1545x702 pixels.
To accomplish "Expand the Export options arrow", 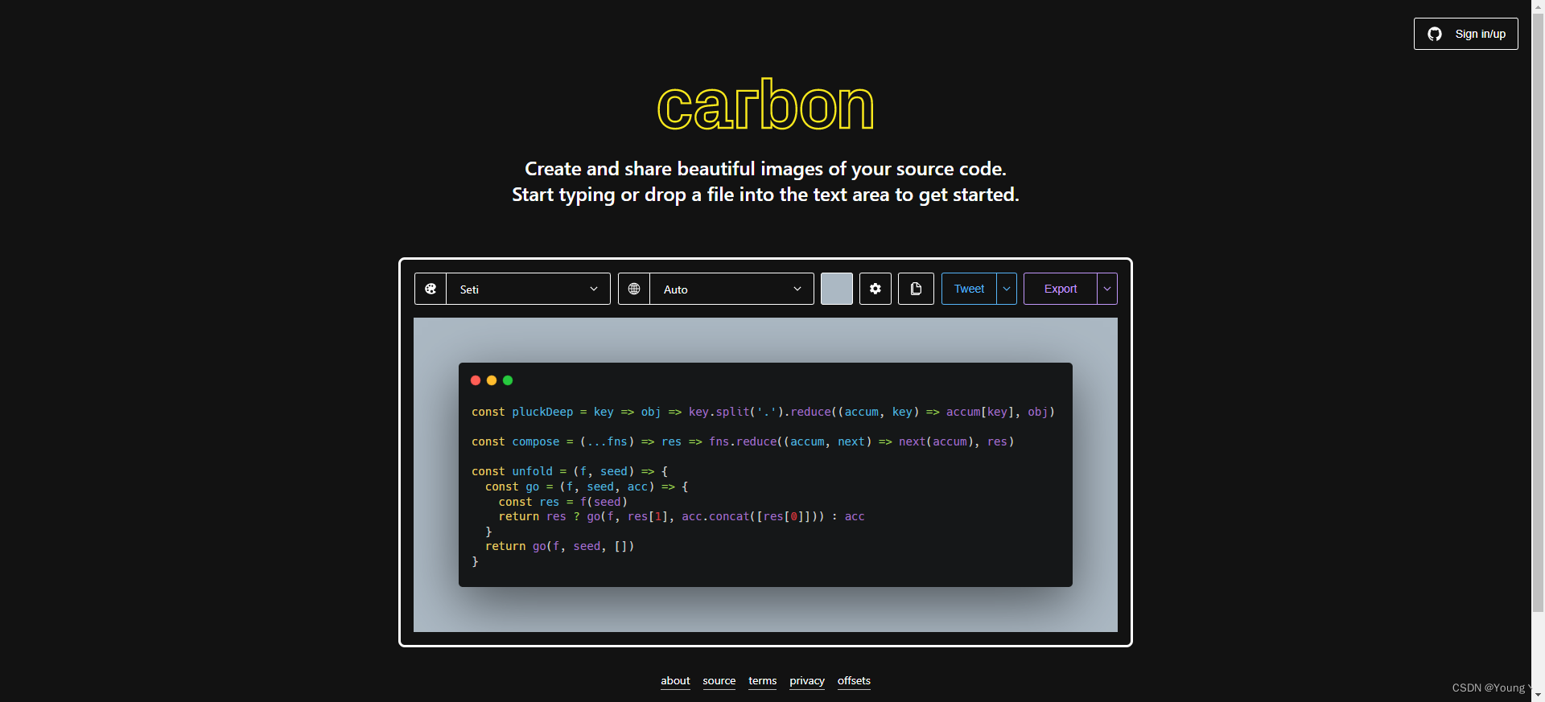I will pyautogui.click(x=1107, y=289).
